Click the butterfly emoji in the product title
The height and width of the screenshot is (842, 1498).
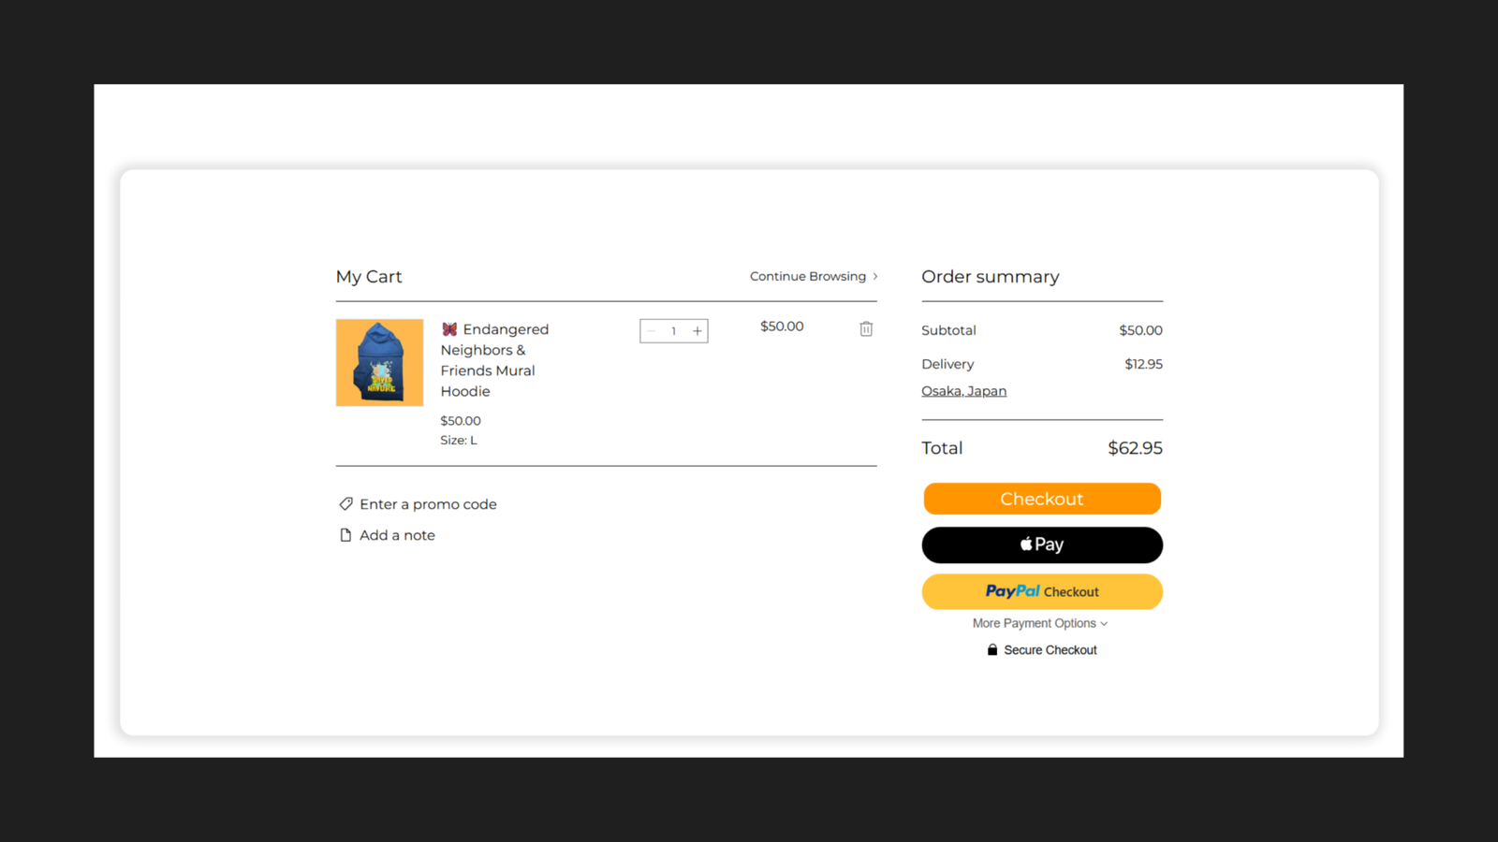[448, 328]
